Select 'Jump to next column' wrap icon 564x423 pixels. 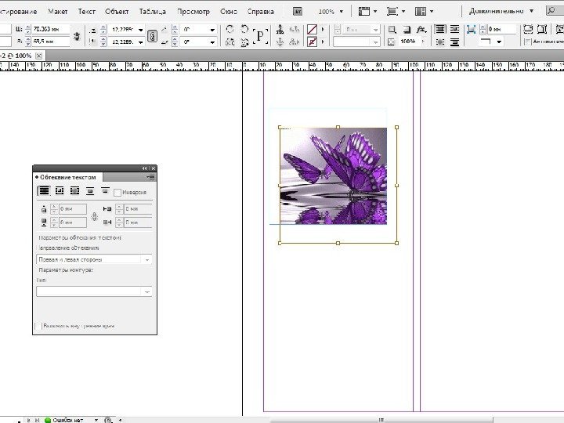tap(104, 190)
